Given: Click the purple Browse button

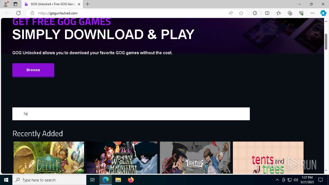Looking at the screenshot, I should (33, 70).
